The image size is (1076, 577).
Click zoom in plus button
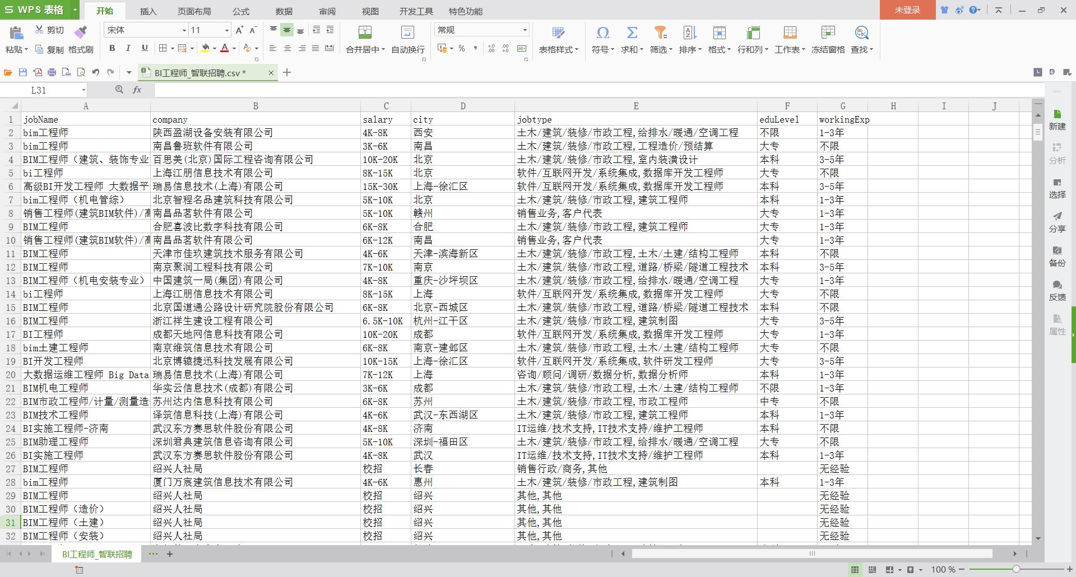click(1069, 569)
